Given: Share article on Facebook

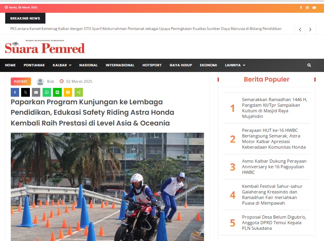Looking at the screenshot, I should point(15,92).
